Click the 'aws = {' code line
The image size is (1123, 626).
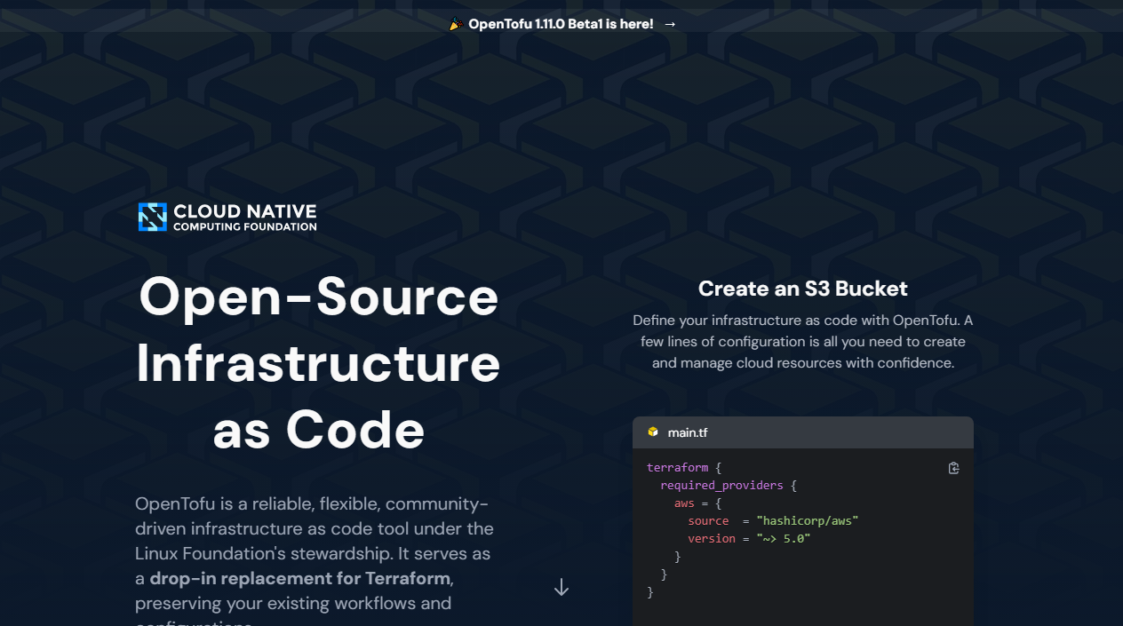click(x=697, y=503)
